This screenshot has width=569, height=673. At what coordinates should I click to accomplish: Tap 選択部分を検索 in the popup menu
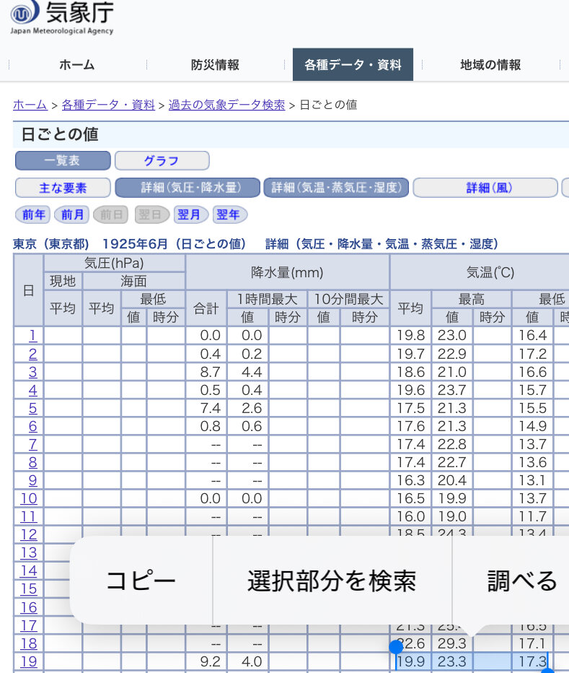click(x=332, y=581)
